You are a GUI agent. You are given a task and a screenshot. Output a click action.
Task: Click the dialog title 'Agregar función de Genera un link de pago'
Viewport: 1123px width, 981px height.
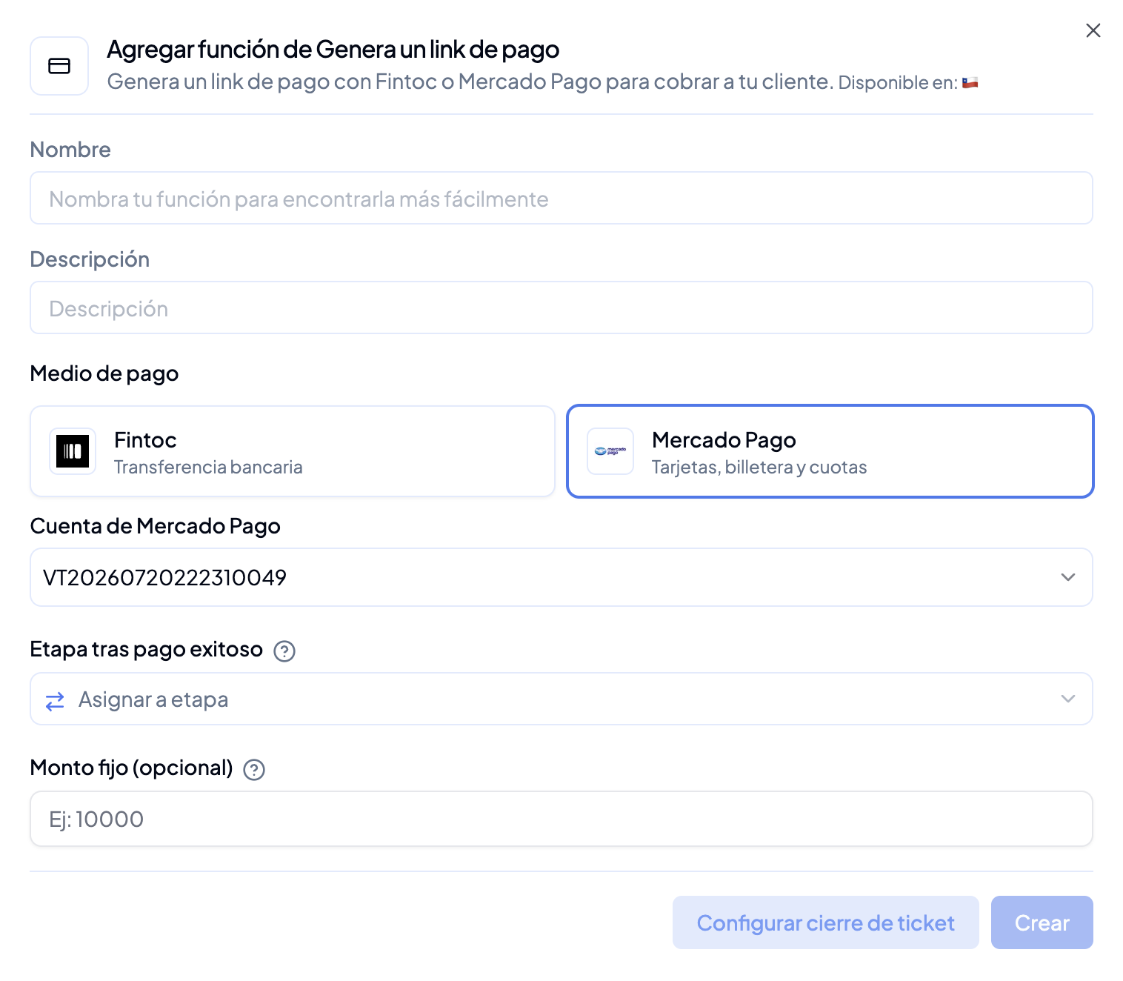point(333,50)
